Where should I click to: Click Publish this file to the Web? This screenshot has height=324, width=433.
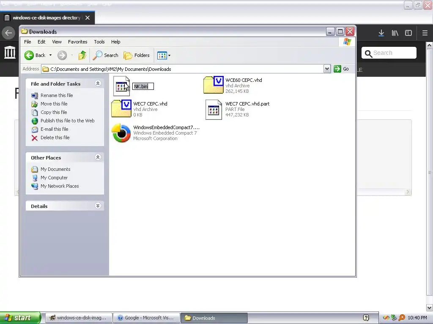point(67,121)
